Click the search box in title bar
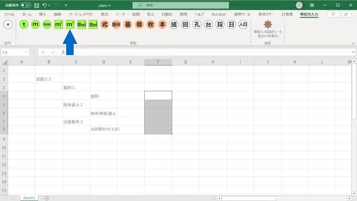The image size is (357, 201). coord(181,5)
